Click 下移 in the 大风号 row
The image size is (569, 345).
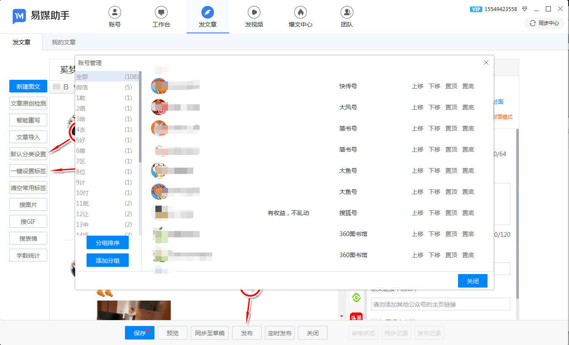434,107
